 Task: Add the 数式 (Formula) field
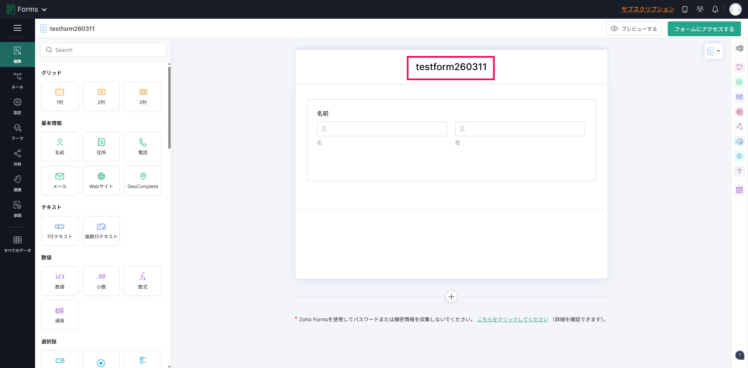143,281
